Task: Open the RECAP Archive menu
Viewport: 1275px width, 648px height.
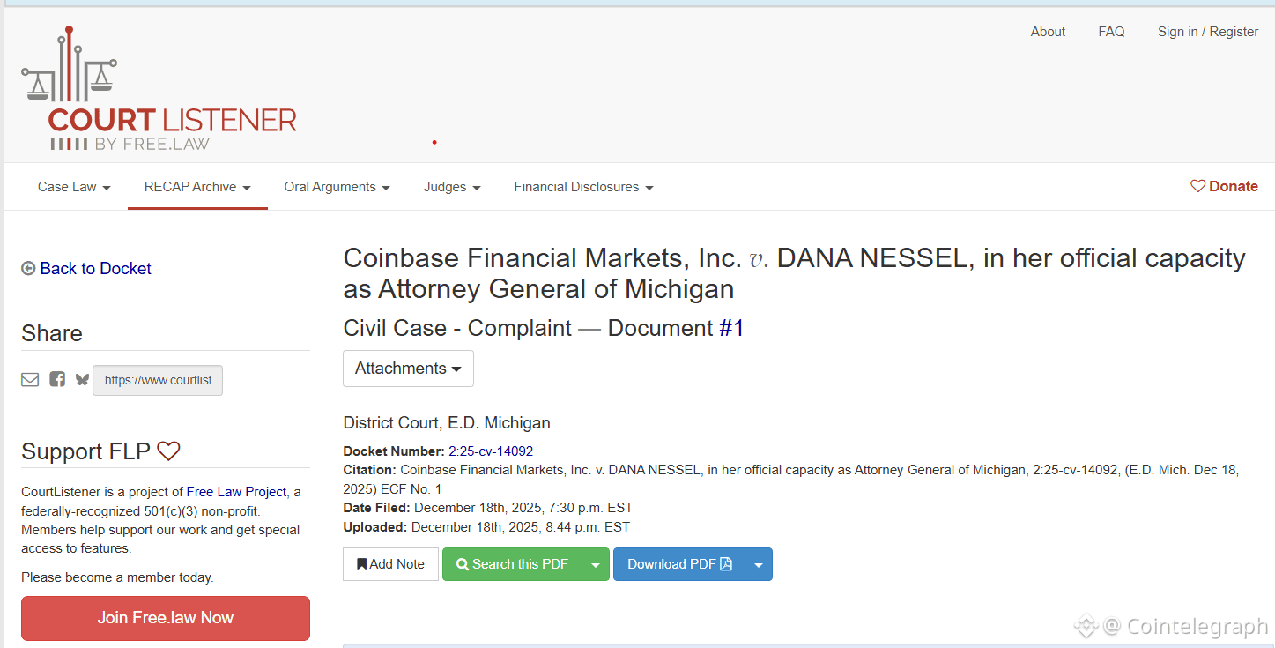Action: pos(197,187)
